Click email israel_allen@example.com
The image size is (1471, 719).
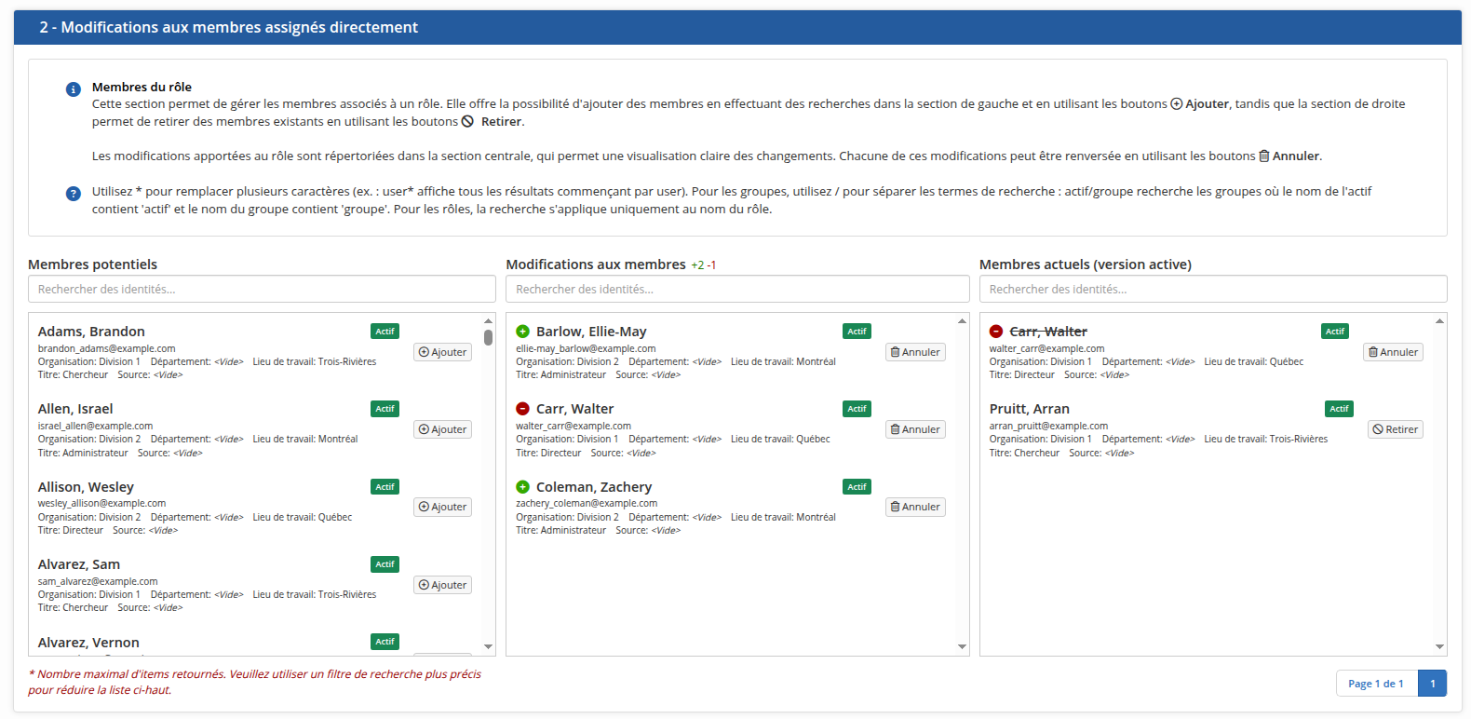coord(95,426)
